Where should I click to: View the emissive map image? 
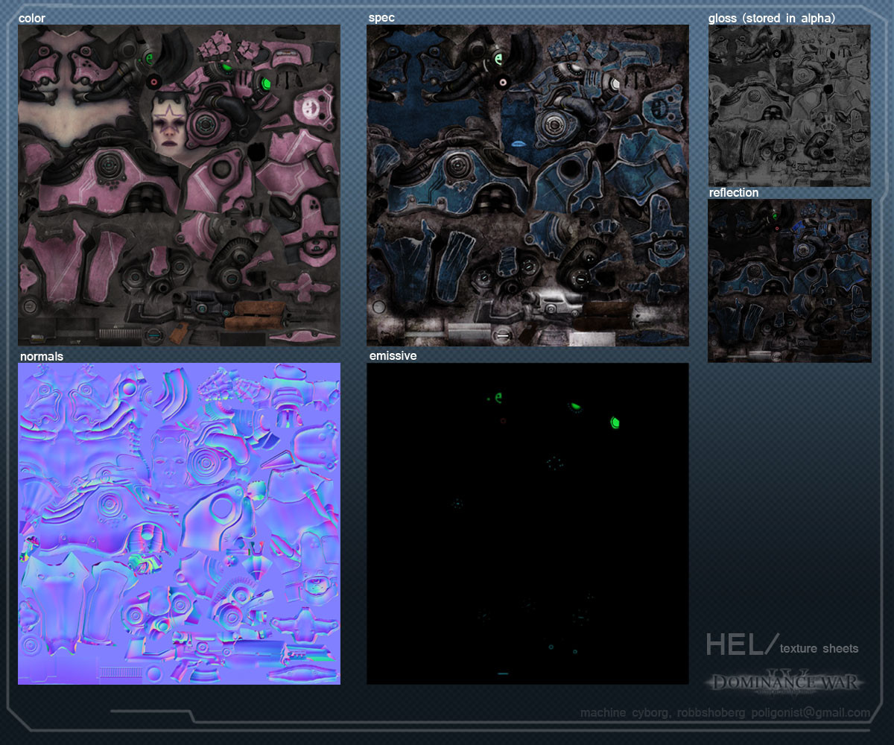527,524
